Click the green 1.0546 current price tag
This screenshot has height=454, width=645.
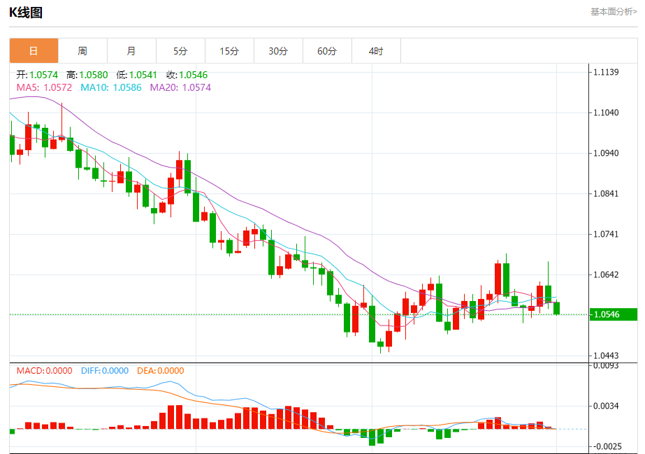(x=614, y=314)
